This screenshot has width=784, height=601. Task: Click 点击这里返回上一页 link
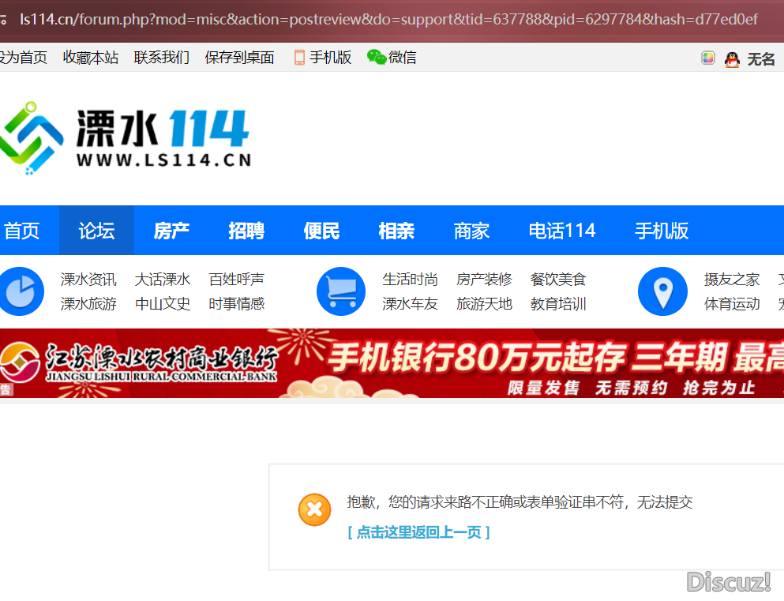coord(420,533)
